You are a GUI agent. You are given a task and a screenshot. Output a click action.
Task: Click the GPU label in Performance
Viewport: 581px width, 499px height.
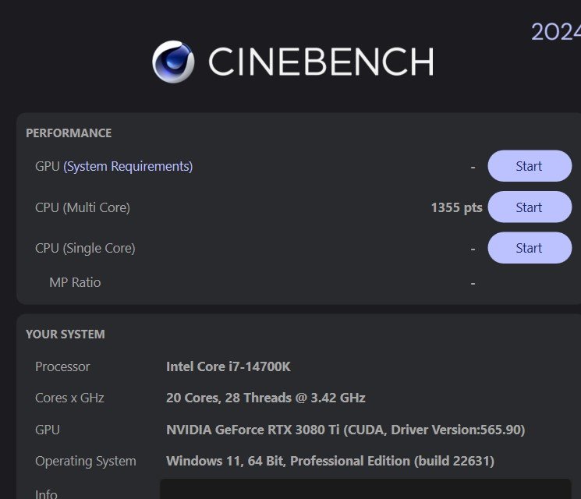point(48,166)
